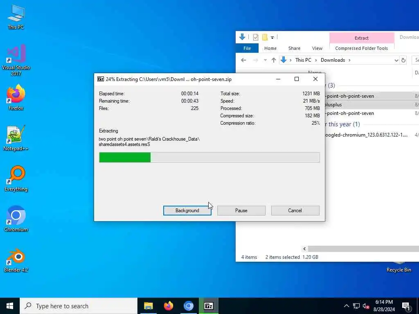This screenshot has width=419, height=314.
Task: Send extraction to Background
Action: [187, 211]
